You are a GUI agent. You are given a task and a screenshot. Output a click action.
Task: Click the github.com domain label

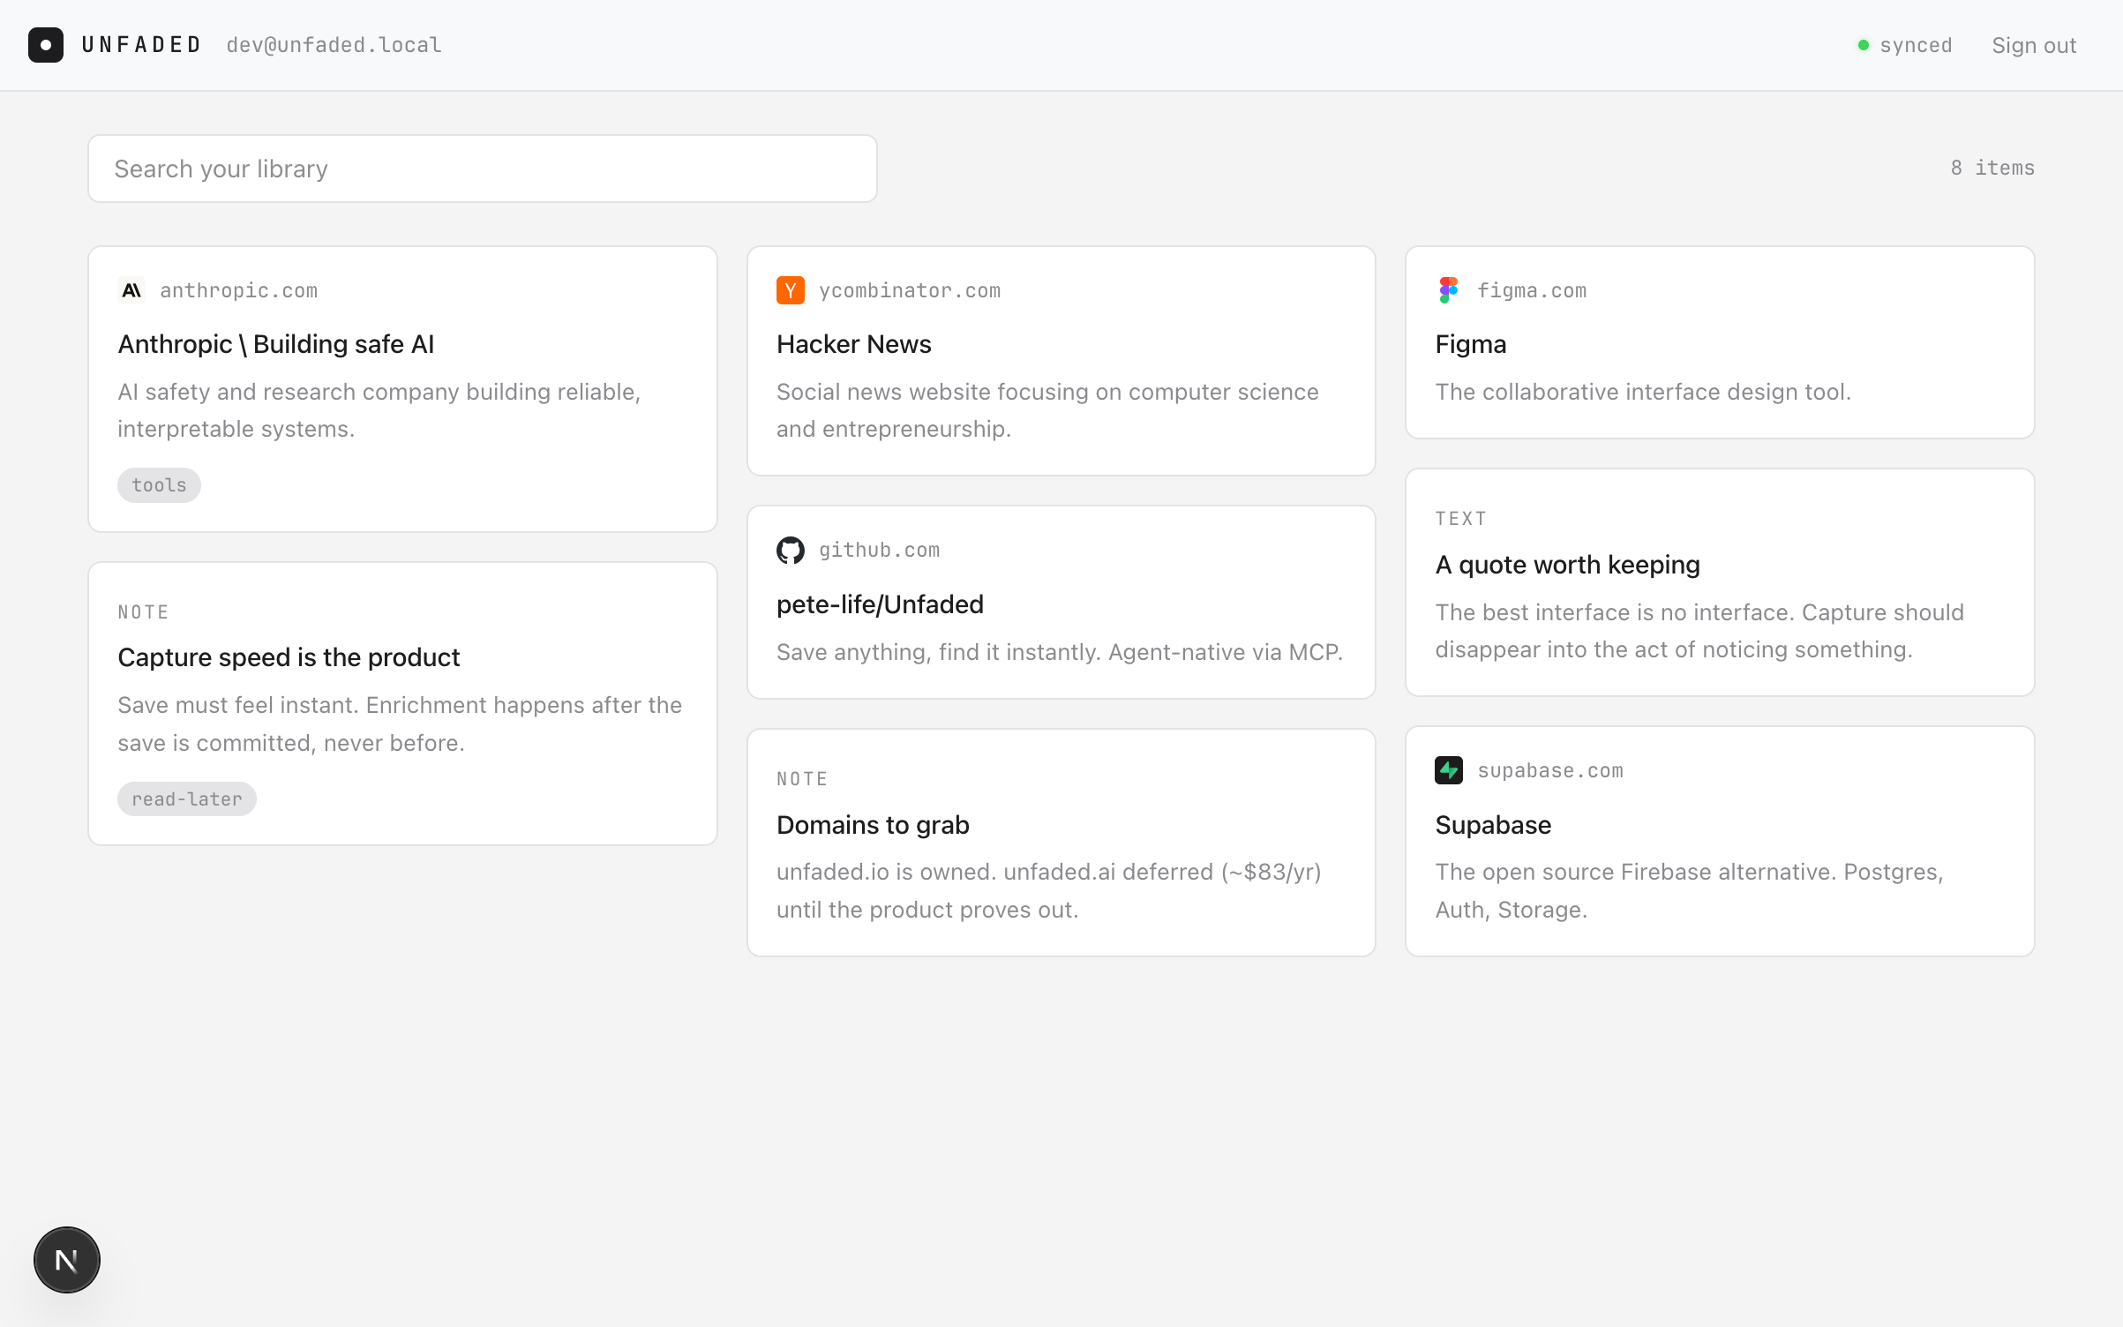pos(879,550)
